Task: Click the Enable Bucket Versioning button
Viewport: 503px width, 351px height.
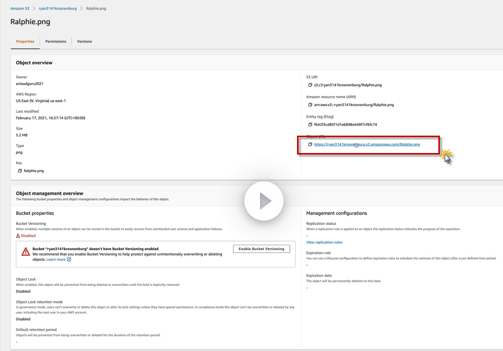Action: 261,249
